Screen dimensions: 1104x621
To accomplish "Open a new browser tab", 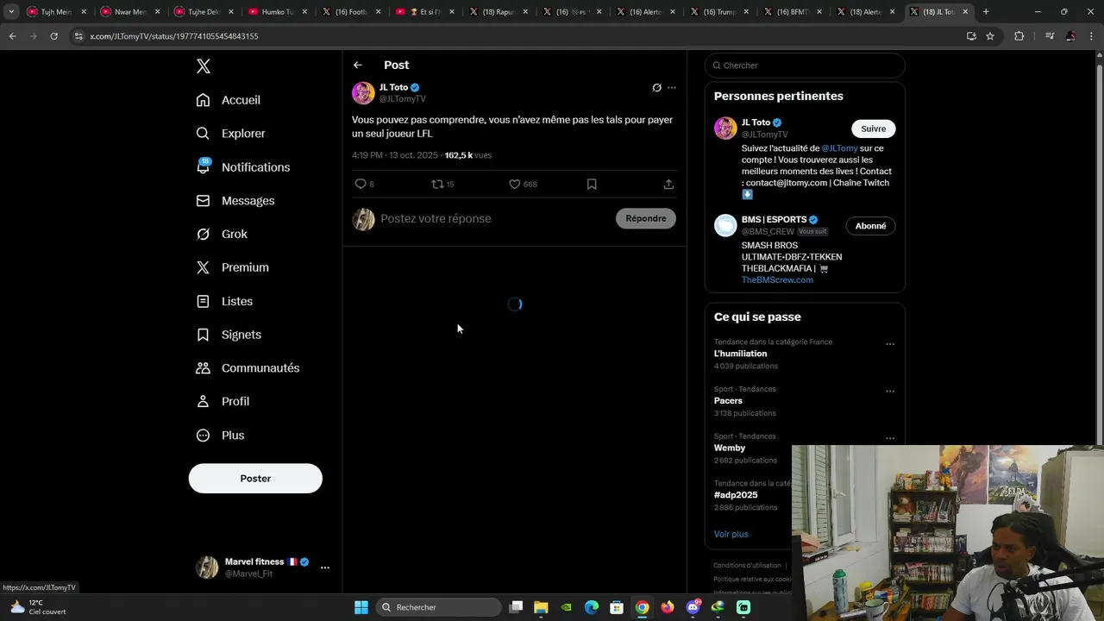I will click(x=986, y=12).
